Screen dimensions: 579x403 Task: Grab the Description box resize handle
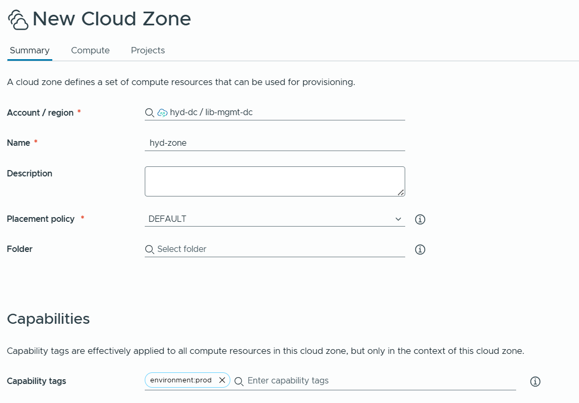coord(401,193)
